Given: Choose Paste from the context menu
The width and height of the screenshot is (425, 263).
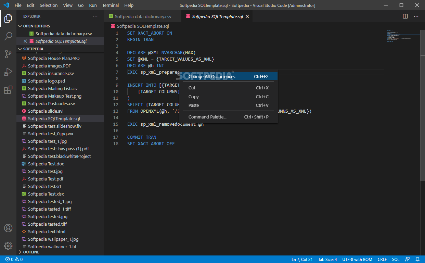Looking at the screenshot, I should click(x=229, y=105).
